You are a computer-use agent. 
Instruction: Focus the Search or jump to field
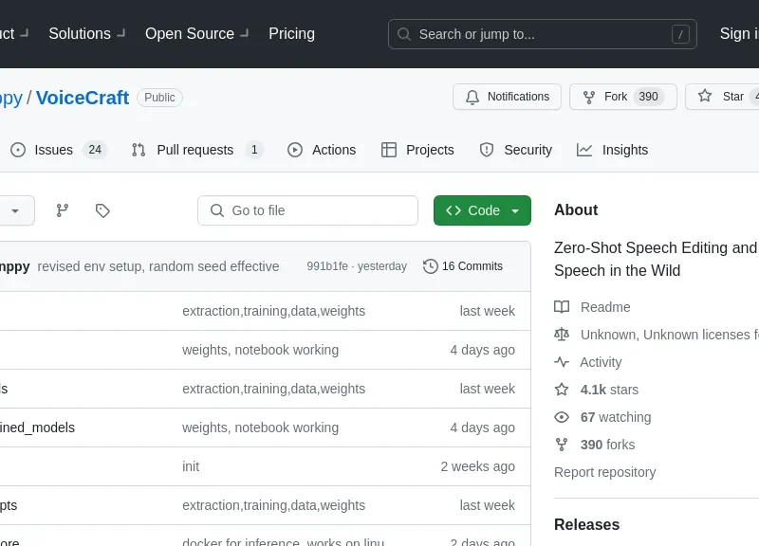(542, 34)
